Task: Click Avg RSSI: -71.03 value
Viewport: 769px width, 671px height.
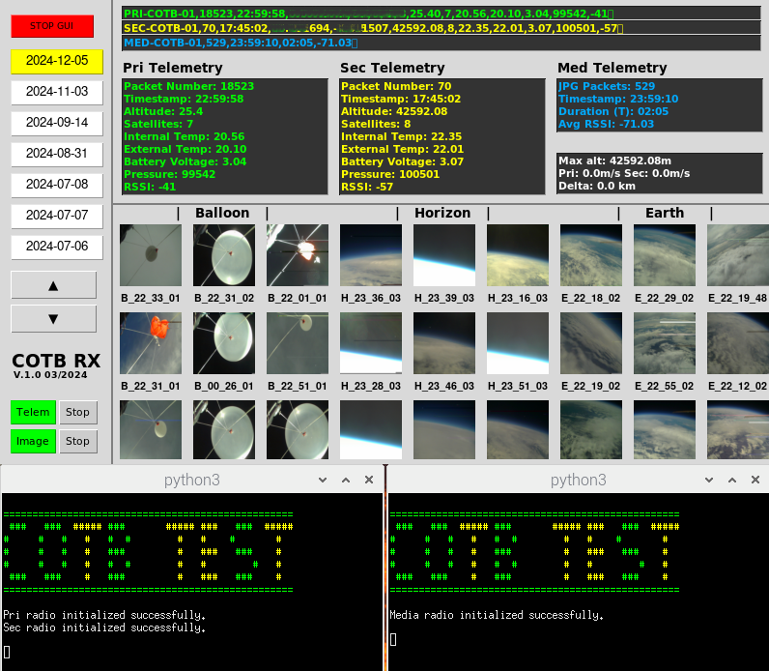Action: click(606, 124)
